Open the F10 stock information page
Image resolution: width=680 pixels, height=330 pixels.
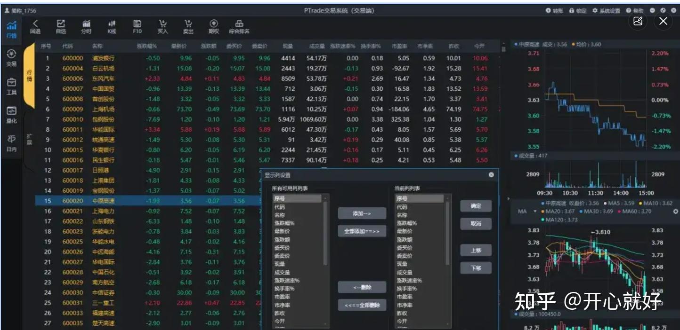point(137,27)
